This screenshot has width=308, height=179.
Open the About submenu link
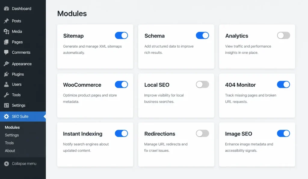[x=10, y=151]
